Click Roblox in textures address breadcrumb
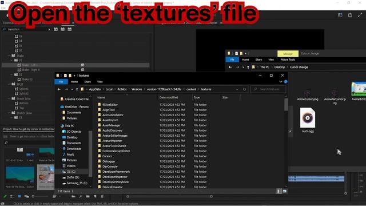The height and width of the screenshot is (206, 366). point(122,89)
